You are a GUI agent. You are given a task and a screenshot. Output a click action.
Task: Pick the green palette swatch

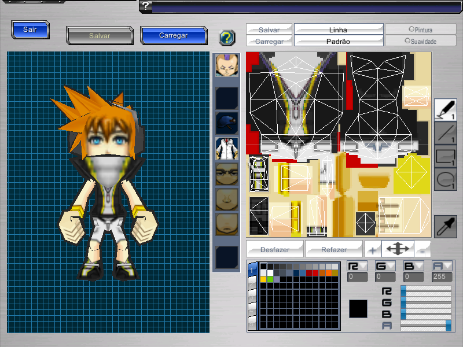(x=270, y=279)
